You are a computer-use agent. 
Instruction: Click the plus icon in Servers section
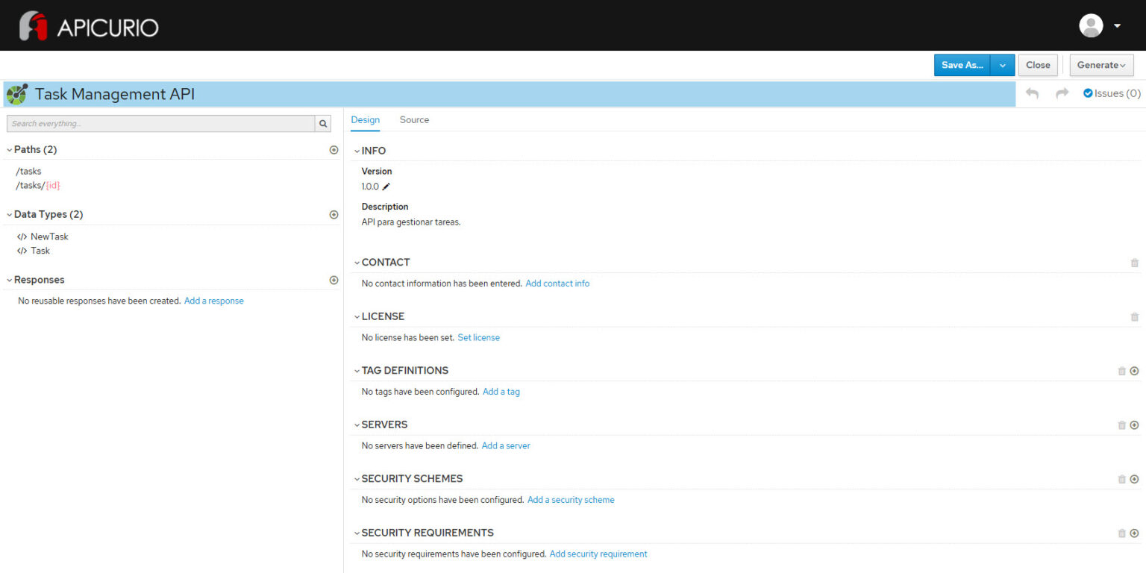pos(1134,425)
